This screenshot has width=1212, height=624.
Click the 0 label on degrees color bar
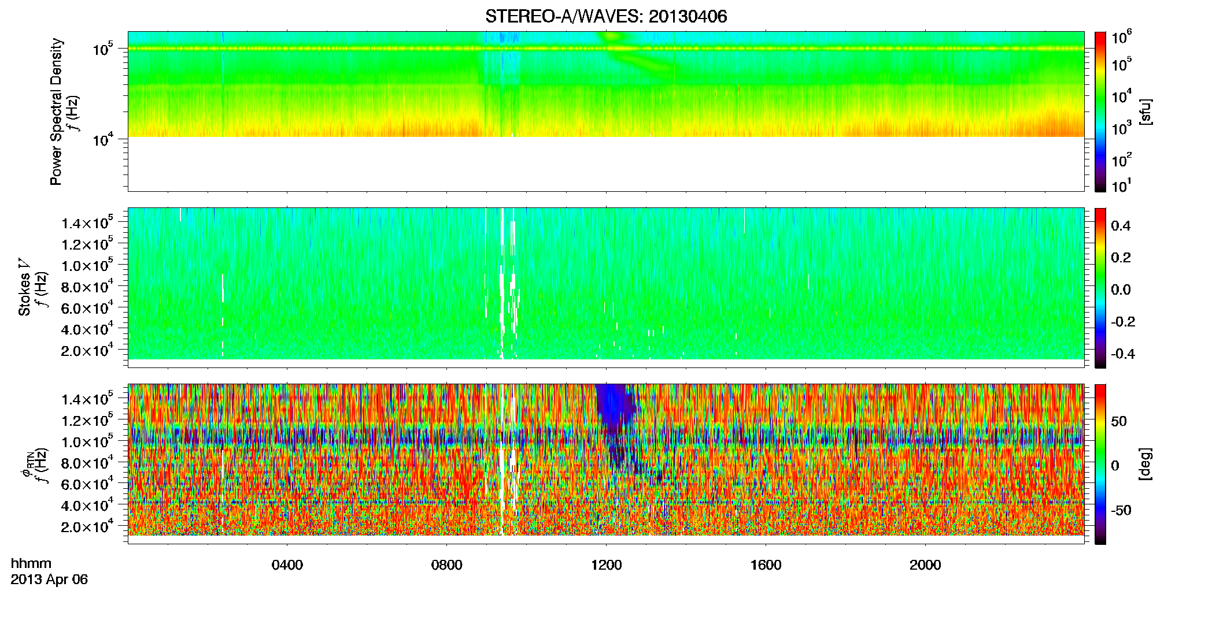1115,466
